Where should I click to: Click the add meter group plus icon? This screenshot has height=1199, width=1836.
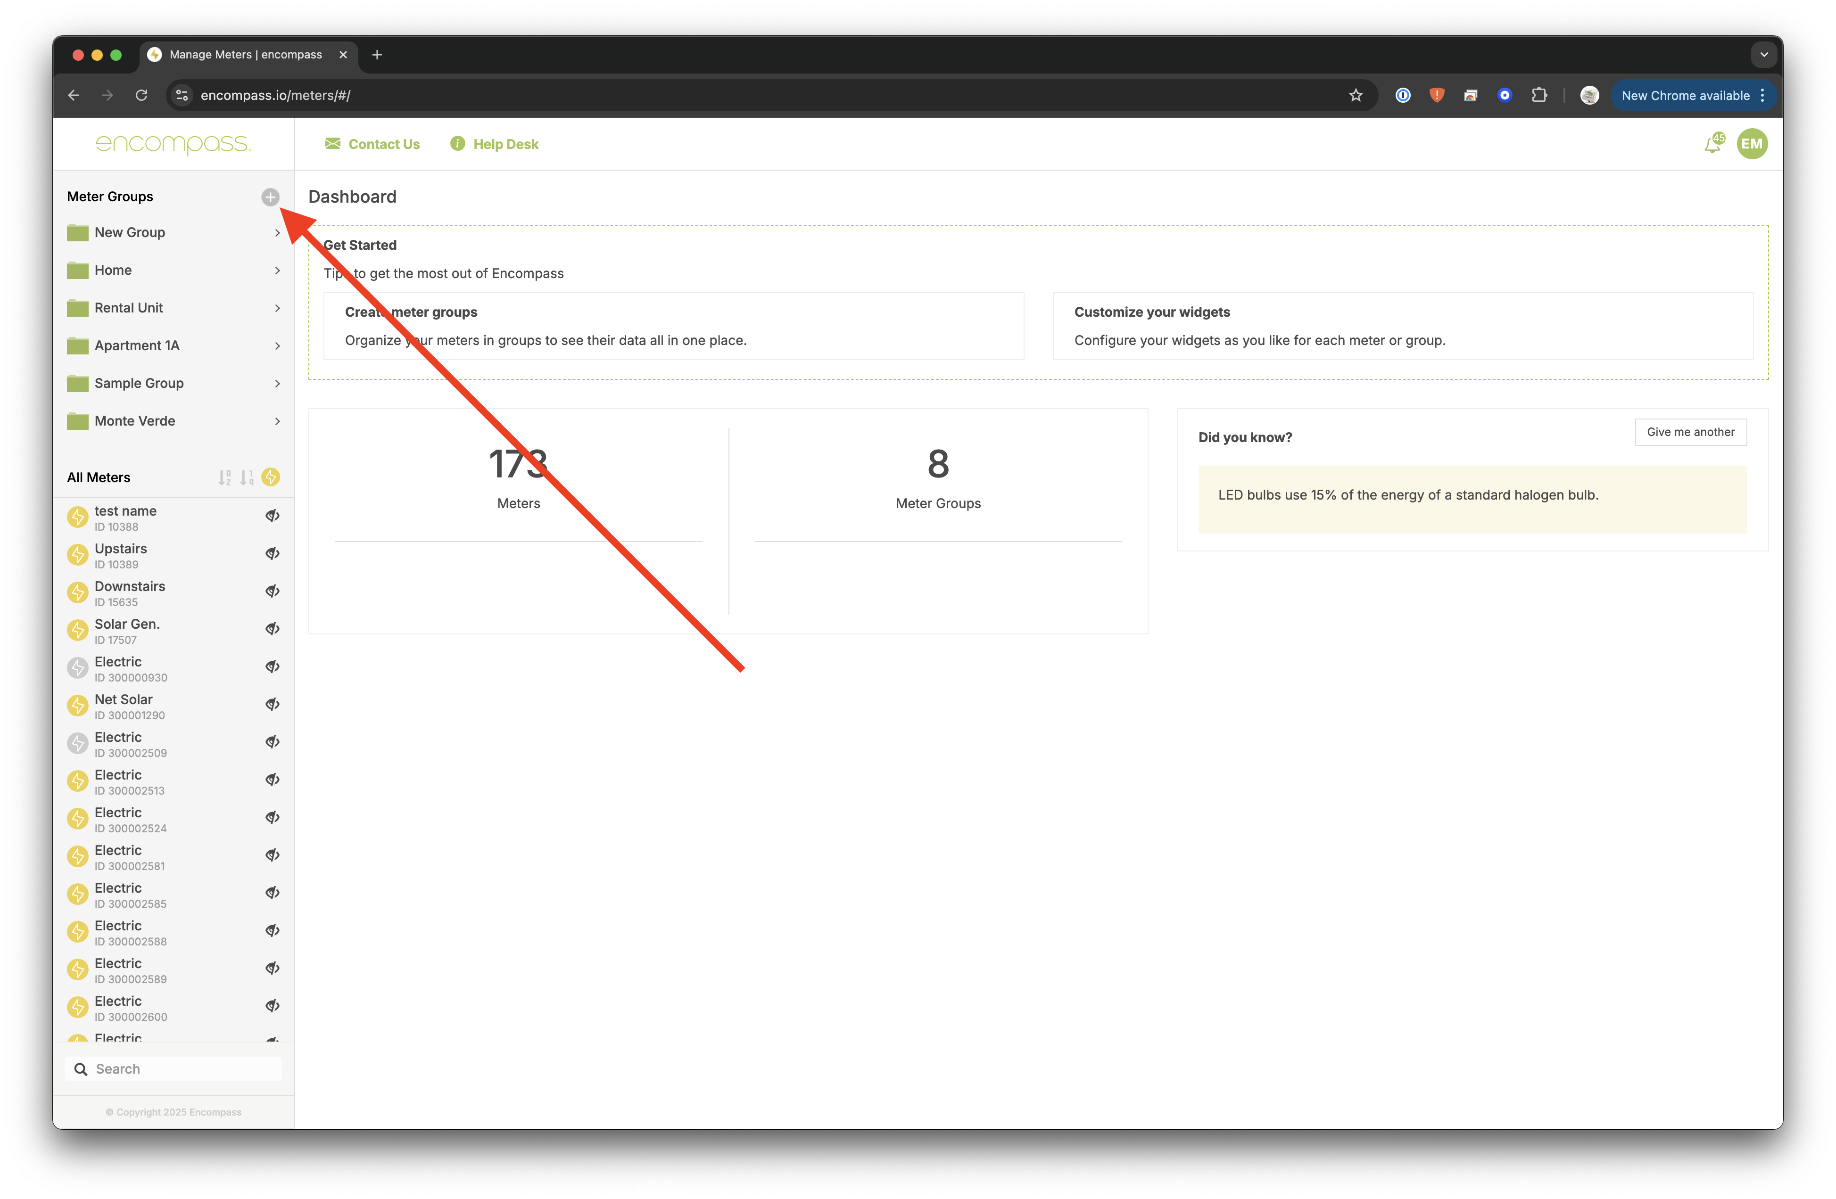coord(270,197)
